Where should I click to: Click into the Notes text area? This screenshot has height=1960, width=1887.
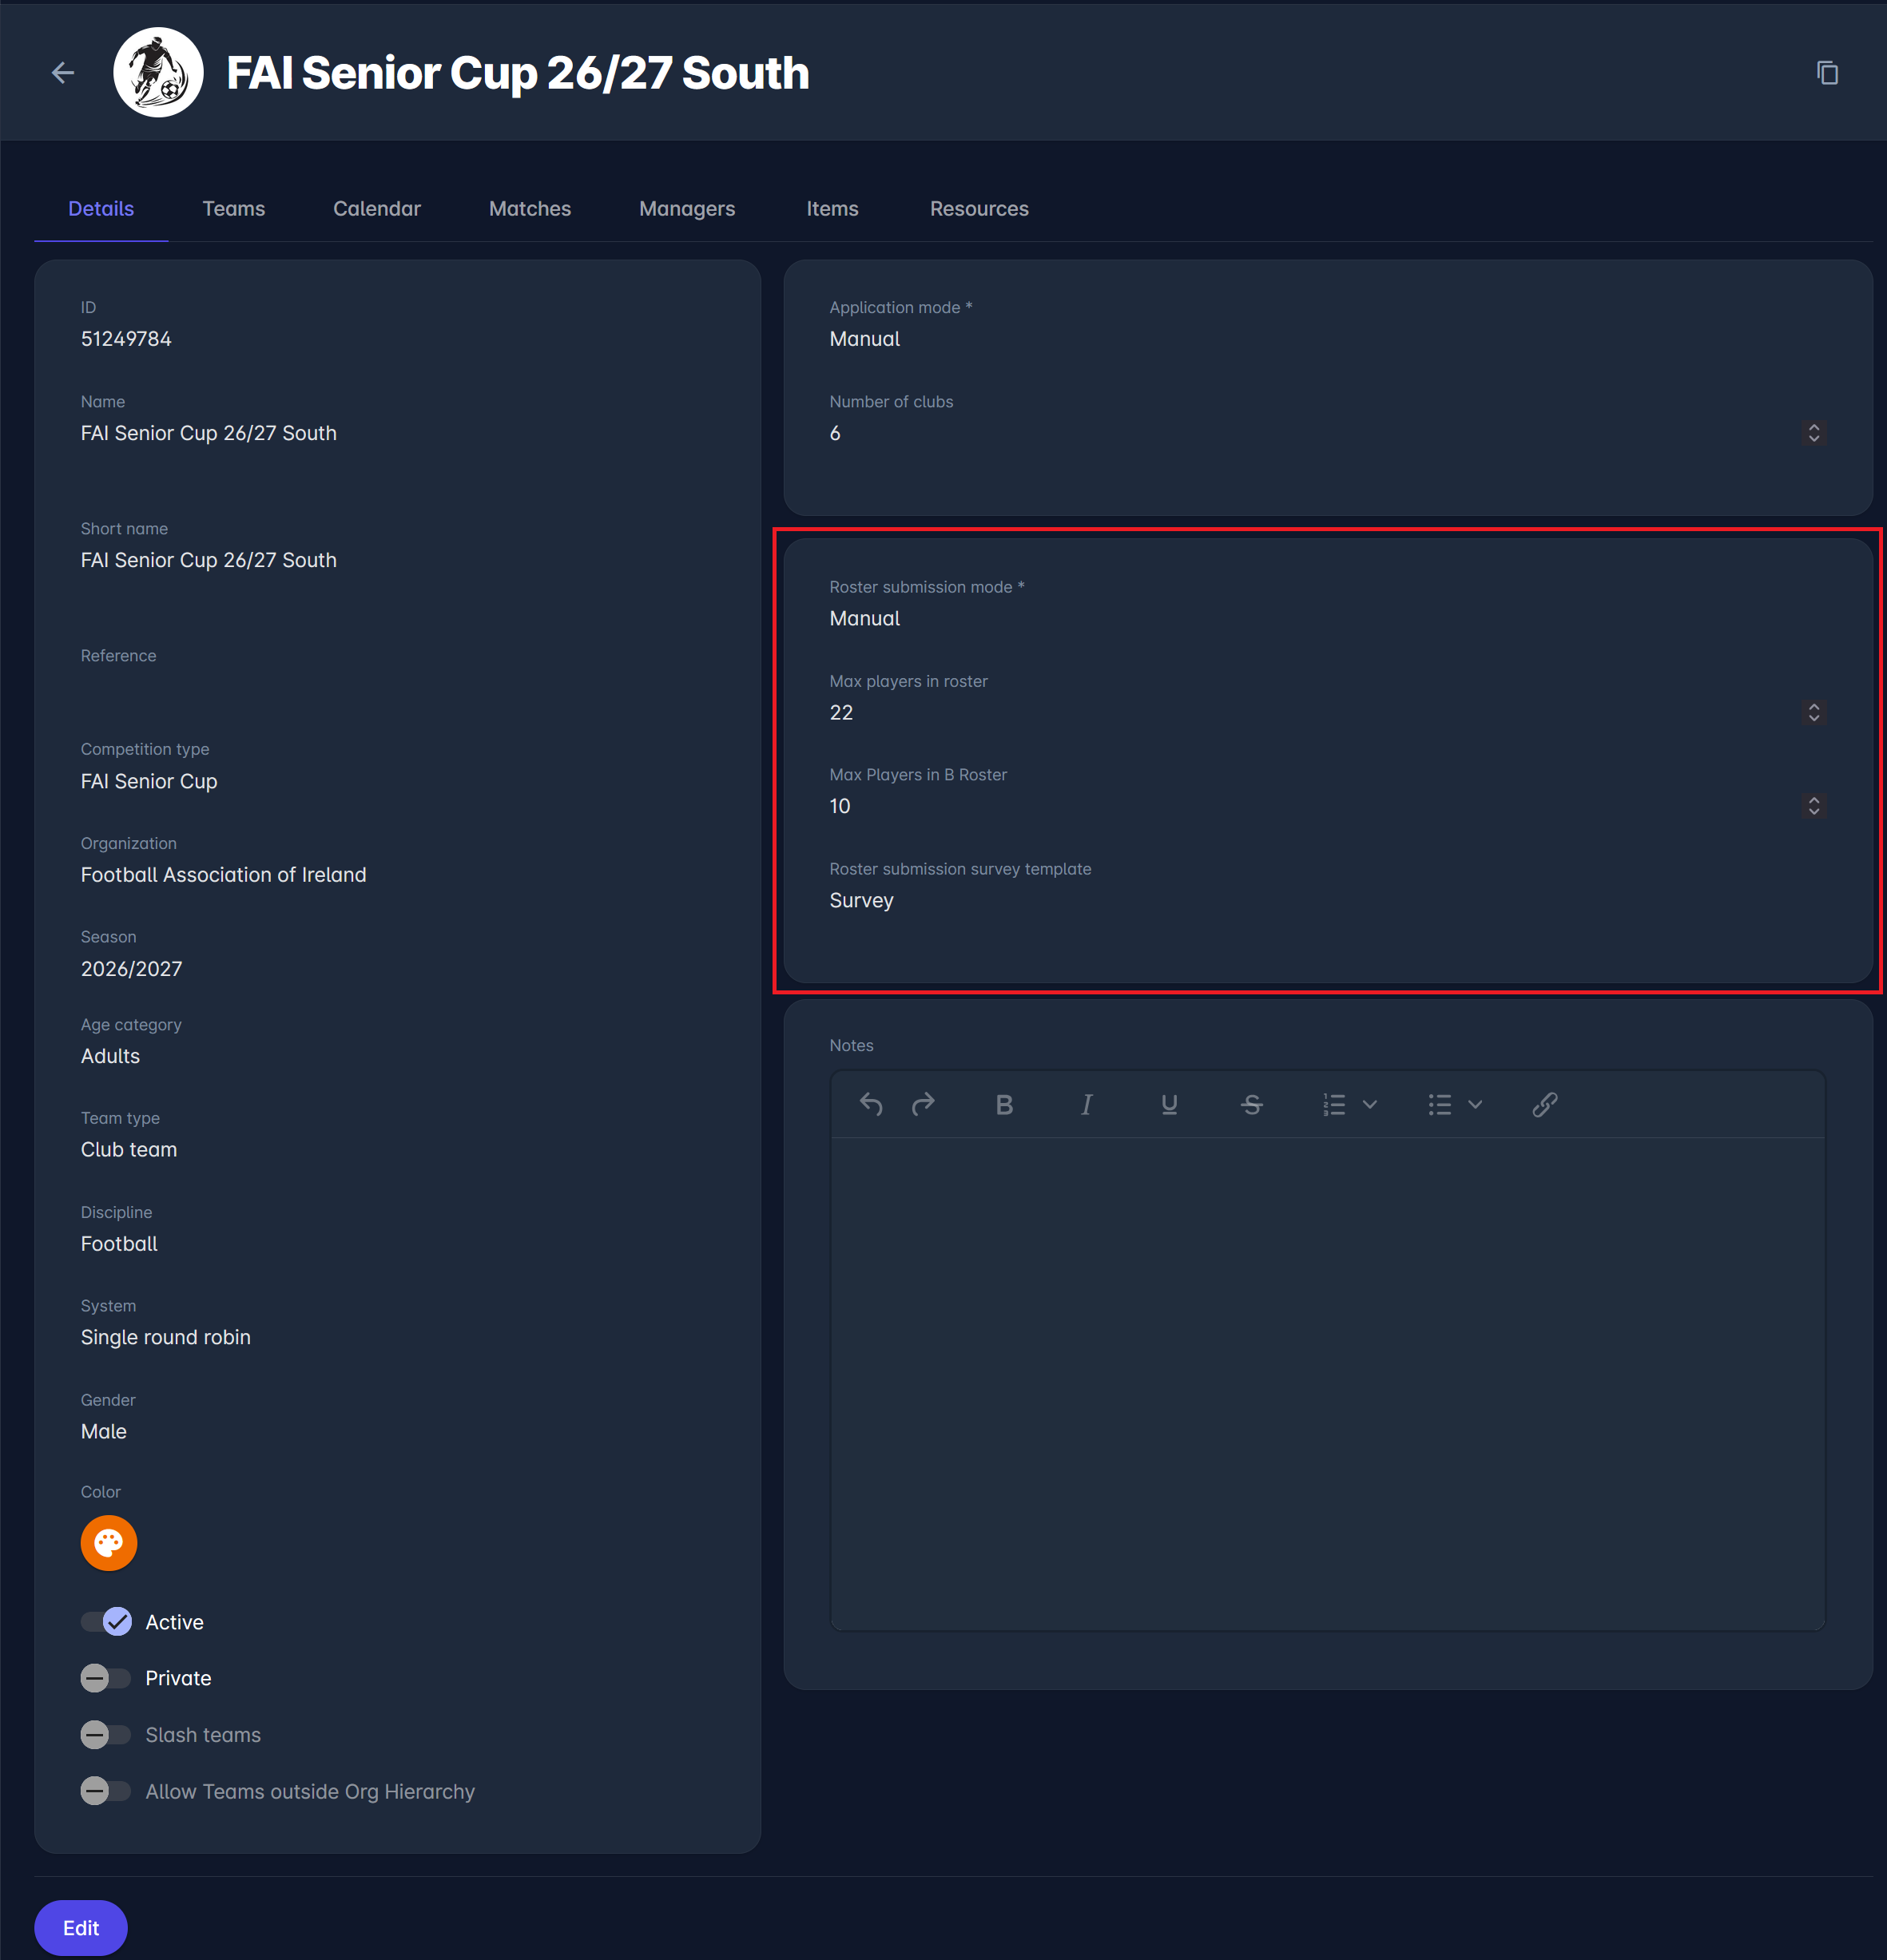pyautogui.click(x=1327, y=1383)
